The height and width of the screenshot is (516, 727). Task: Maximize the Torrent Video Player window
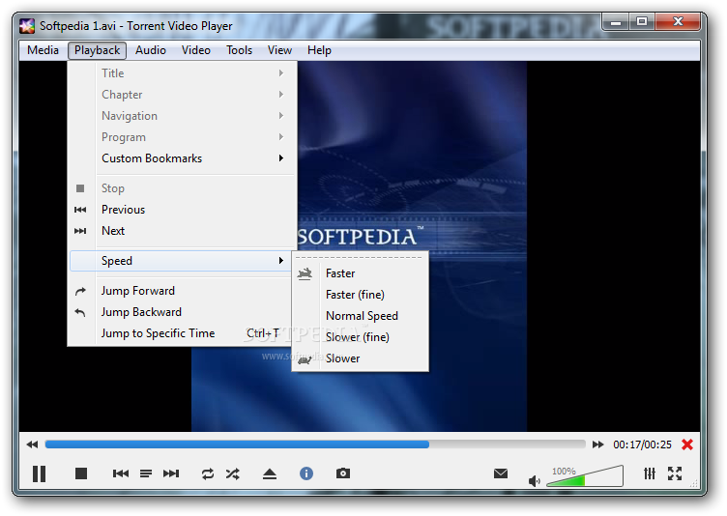(642, 22)
